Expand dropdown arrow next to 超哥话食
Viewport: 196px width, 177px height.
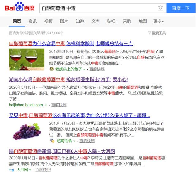74,141
